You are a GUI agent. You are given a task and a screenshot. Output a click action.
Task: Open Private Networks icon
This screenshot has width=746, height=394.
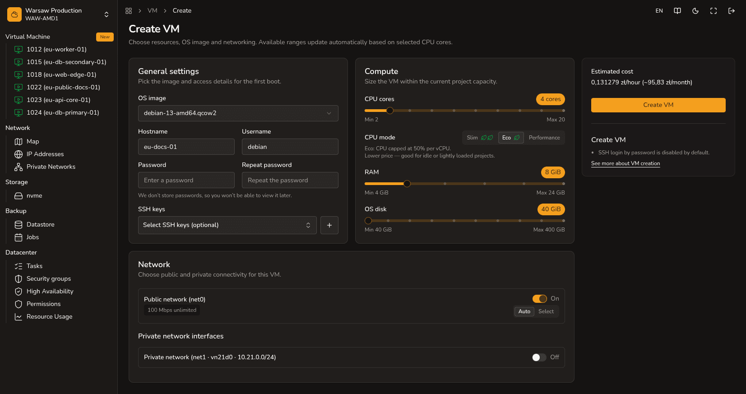[x=19, y=167]
